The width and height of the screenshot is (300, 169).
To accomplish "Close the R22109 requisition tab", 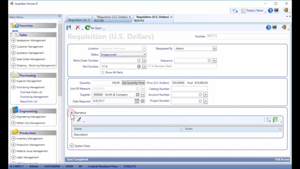I will pyautogui.click(x=130, y=17).
